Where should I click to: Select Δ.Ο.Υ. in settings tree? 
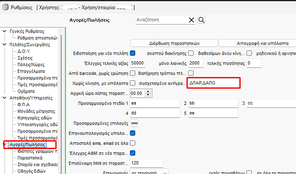coord(24,51)
